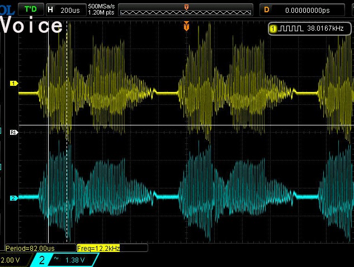
Task: Click the trigger marker in the memory bar
Action: [x=186, y=6]
